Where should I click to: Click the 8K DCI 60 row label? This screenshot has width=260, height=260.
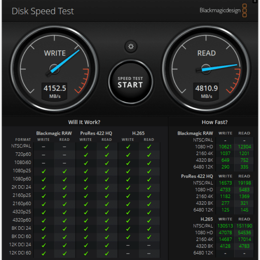tap(21, 236)
